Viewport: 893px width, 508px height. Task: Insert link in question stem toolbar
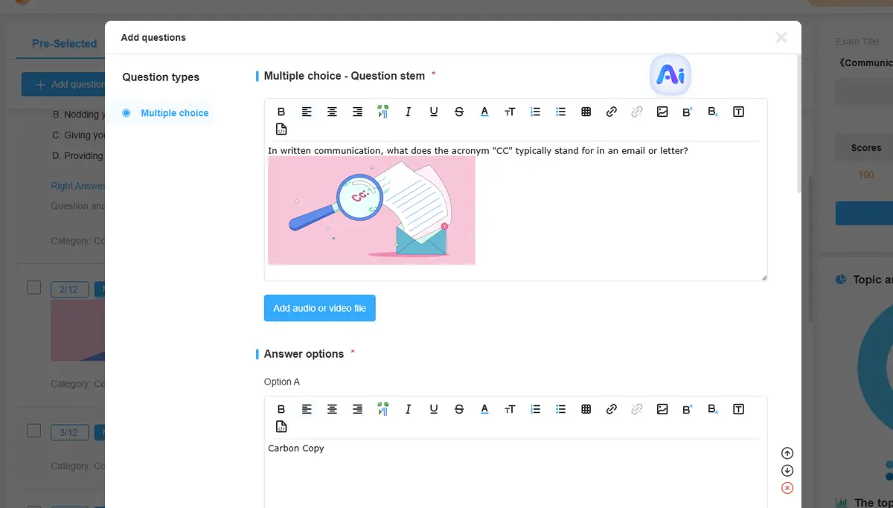pyautogui.click(x=611, y=112)
